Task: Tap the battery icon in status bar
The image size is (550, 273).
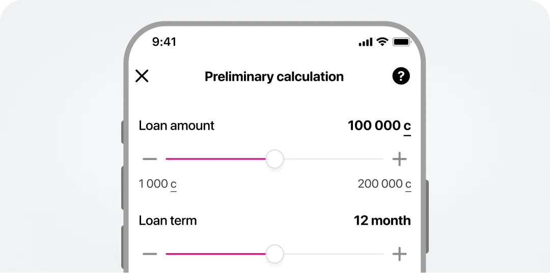Action: pyautogui.click(x=401, y=42)
